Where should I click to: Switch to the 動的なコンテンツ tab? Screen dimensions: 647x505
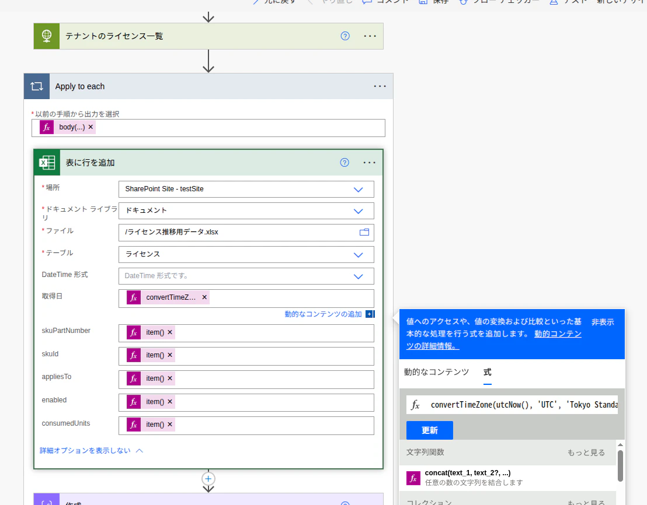pos(437,372)
